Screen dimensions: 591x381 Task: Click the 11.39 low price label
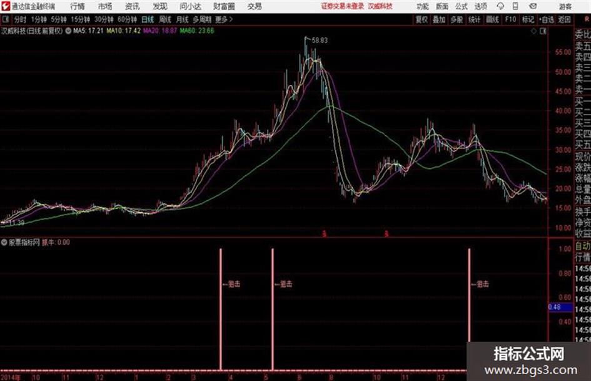(x=16, y=223)
